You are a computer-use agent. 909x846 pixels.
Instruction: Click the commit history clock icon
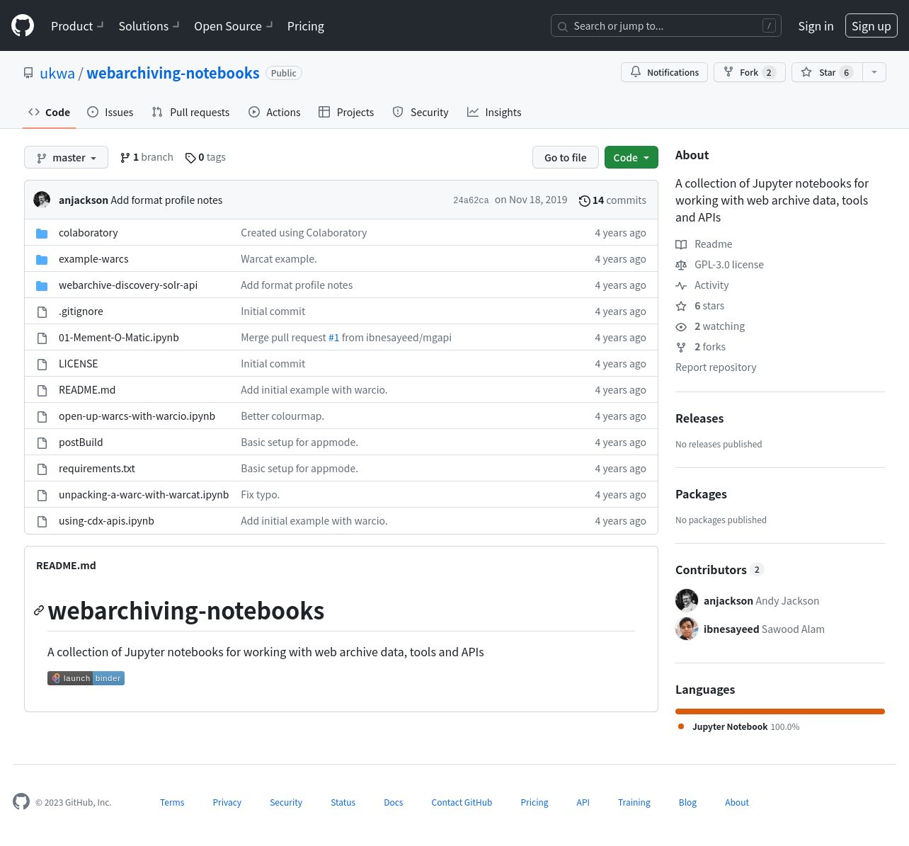click(584, 200)
